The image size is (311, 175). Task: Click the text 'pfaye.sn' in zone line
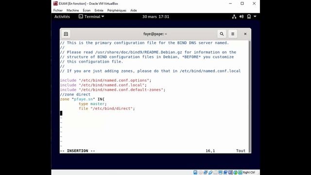[83, 99]
